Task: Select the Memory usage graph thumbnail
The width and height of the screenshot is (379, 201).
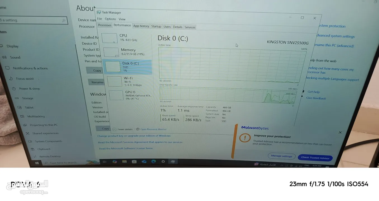Action: click(111, 52)
